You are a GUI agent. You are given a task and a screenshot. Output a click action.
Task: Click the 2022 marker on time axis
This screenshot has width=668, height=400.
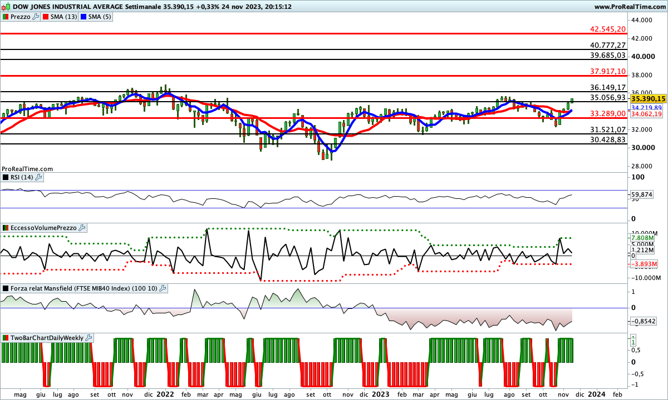click(x=165, y=394)
